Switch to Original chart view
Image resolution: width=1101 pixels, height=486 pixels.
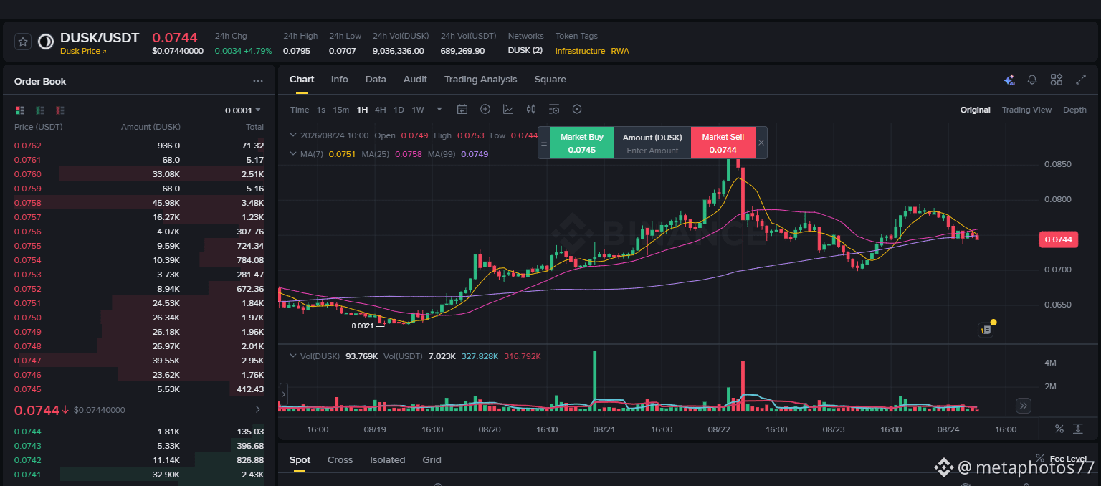click(976, 110)
